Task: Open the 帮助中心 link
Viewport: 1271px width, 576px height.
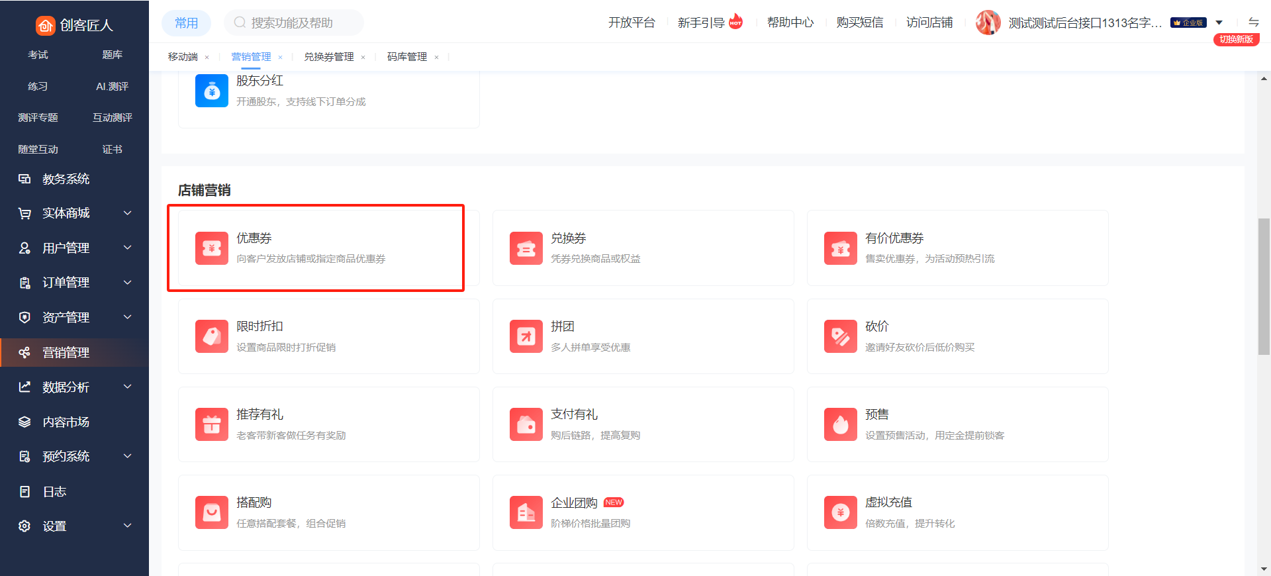Action: (790, 23)
